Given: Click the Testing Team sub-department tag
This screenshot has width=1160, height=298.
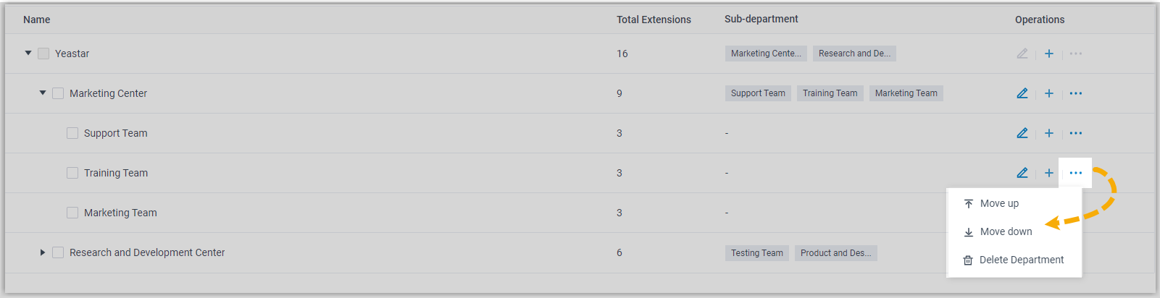Looking at the screenshot, I should [x=756, y=253].
